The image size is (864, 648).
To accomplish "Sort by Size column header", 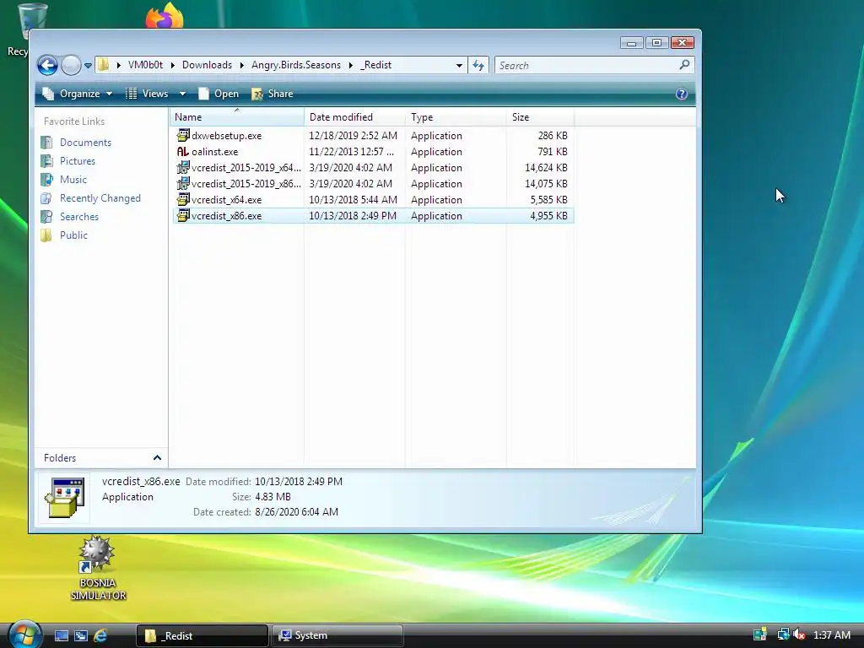I will point(540,116).
